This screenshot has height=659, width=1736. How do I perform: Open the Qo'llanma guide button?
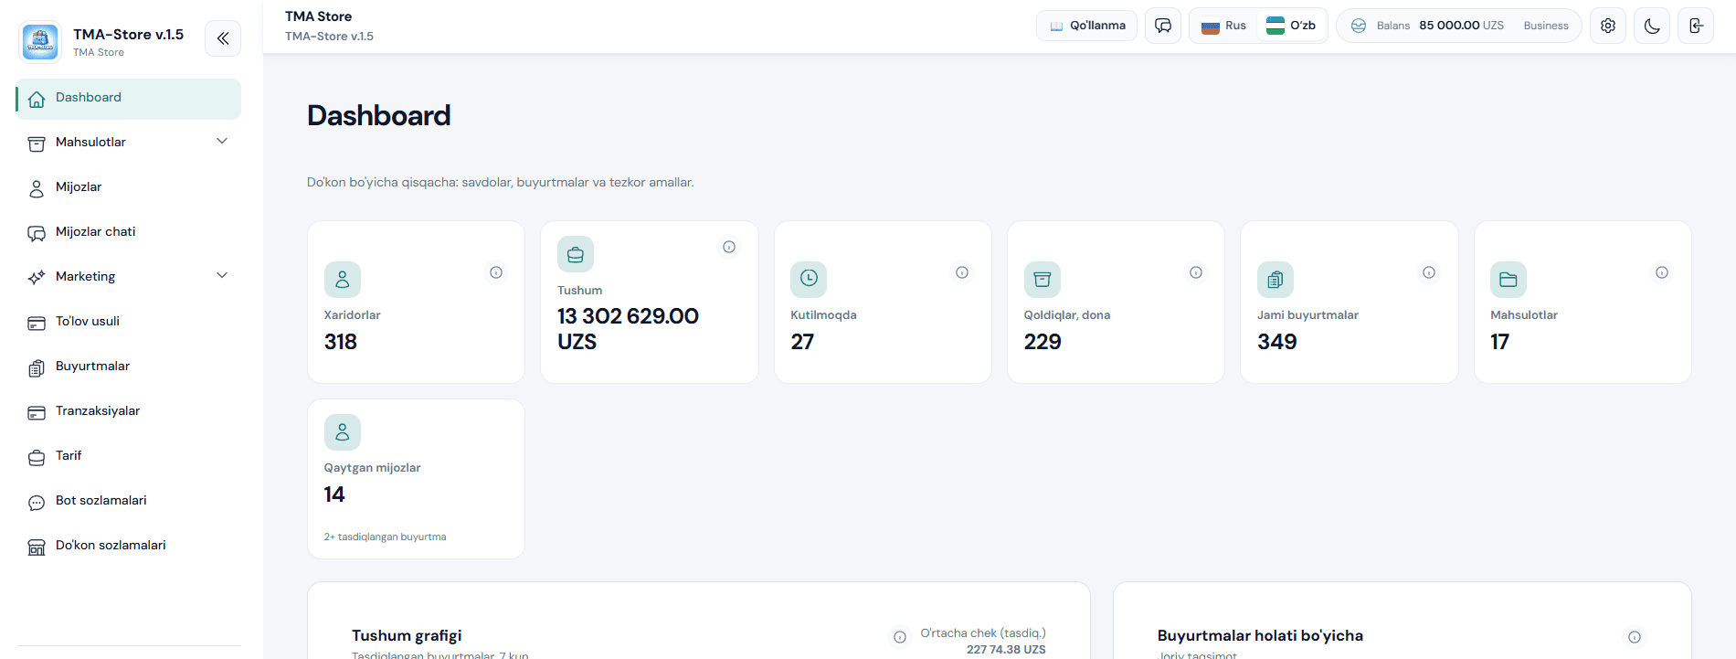(1086, 26)
